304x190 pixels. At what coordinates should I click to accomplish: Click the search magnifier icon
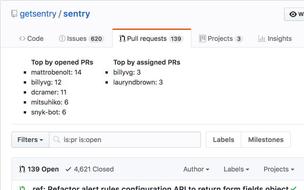[x=57, y=140]
